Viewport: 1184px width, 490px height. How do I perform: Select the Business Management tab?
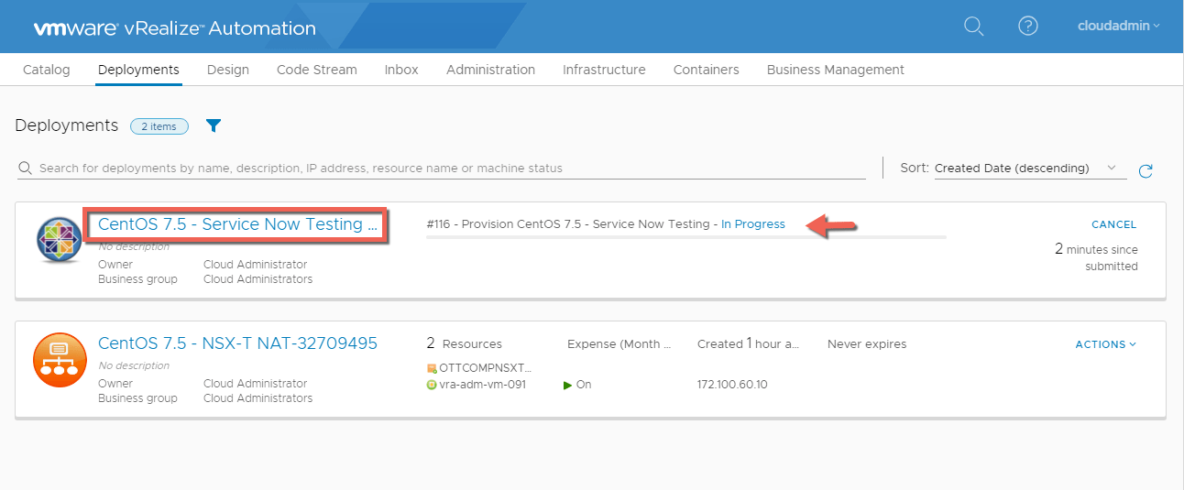coord(835,70)
